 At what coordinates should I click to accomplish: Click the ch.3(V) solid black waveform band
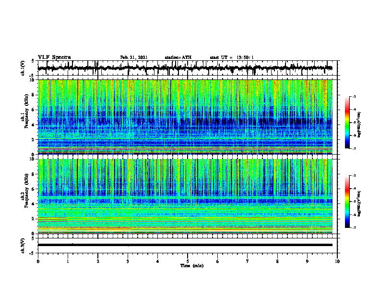[185, 245]
